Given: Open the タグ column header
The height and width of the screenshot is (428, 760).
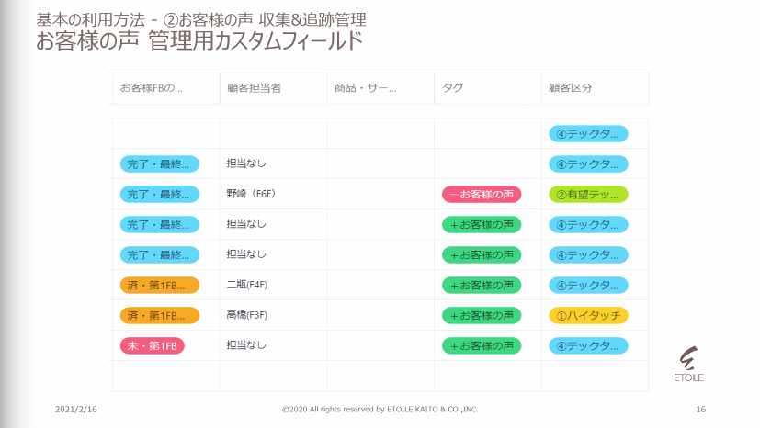Looking at the screenshot, I should tap(453, 88).
